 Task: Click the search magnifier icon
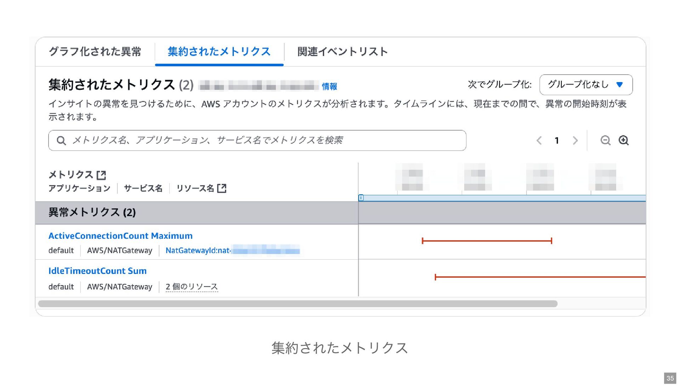(61, 141)
